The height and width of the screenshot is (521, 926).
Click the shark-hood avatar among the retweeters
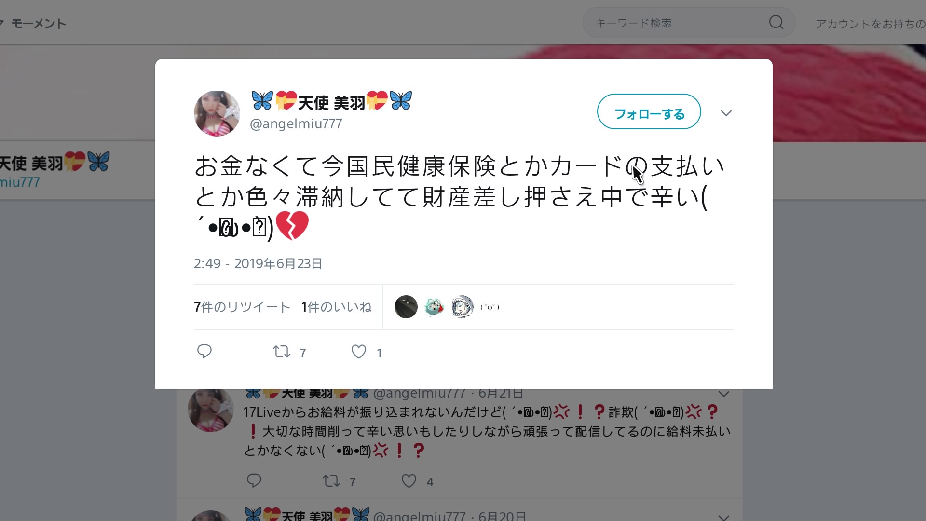point(462,307)
